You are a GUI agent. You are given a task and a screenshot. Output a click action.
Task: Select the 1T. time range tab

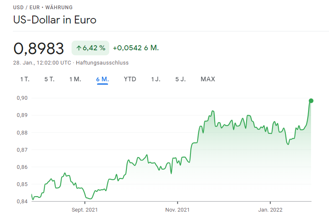click(25, 79)
